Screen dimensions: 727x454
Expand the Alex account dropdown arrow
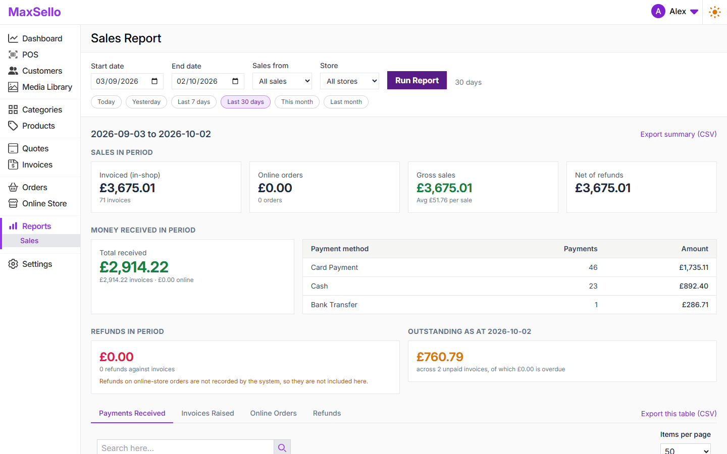click(x=694, y=12)
